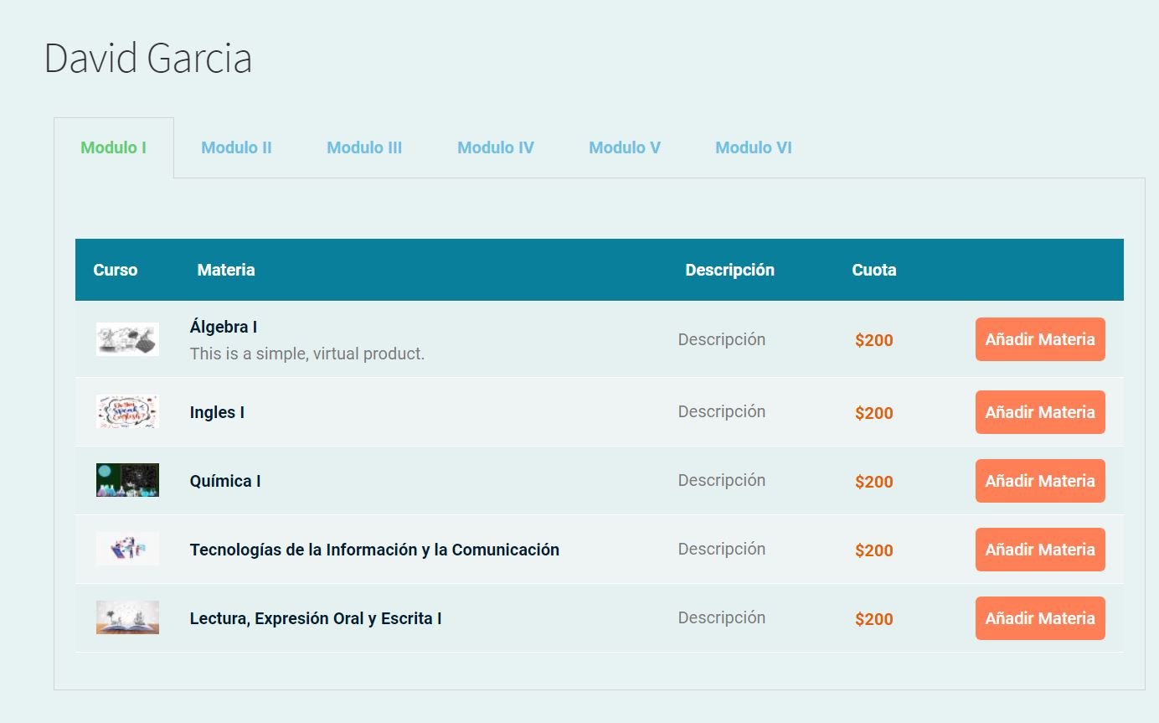The image size is (1159, 723).
Task: Open the Química I title link
Action: [x=225, y=481]
